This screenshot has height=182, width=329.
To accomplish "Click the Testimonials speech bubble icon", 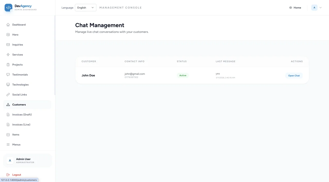I will coord(8,75).
